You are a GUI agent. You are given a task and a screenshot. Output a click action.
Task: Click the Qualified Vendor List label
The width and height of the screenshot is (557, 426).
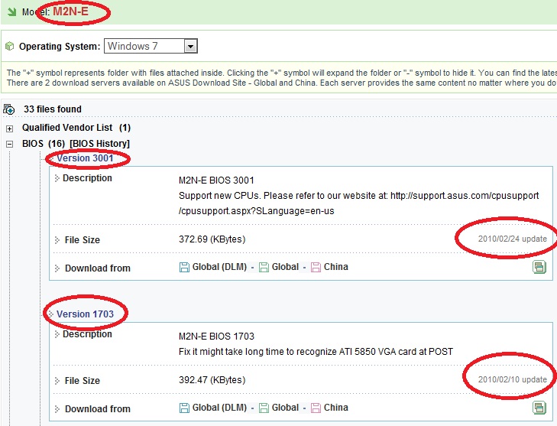click(67, 128)
